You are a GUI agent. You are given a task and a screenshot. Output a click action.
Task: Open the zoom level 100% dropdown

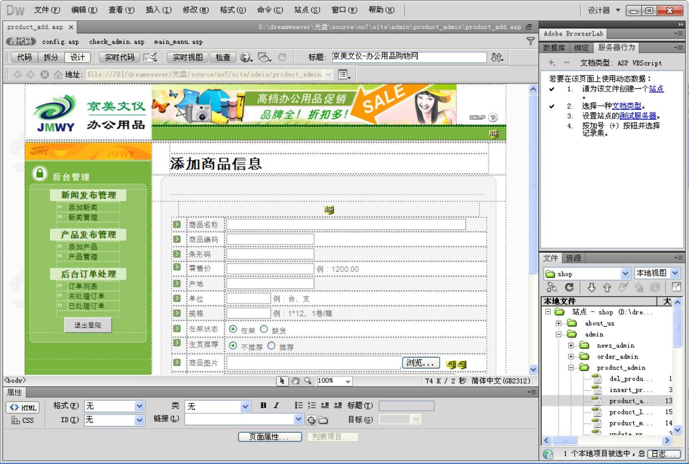click(348, 381)
